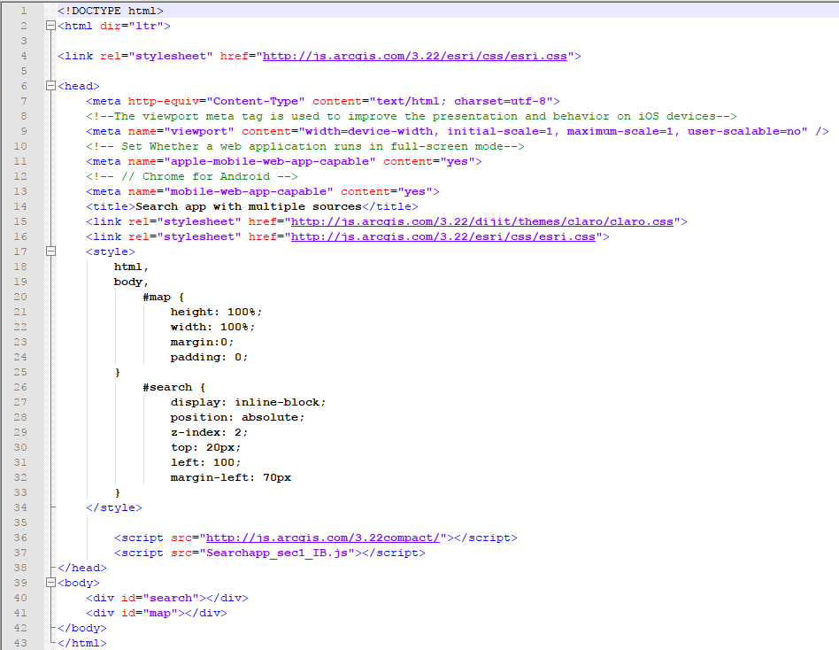Click the 'mobile-web-app-capable' value on line 13
Viewport: 839px width, 650px height.
[x=249, y=191]
